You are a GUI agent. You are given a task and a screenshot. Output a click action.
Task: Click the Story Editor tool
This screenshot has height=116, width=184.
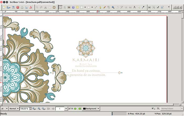pyautogui.click(x=121, y=7)
